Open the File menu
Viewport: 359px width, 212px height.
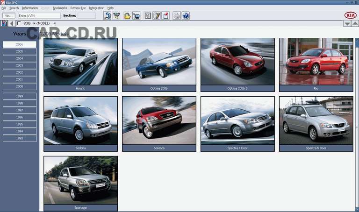(x=4, y=8)
